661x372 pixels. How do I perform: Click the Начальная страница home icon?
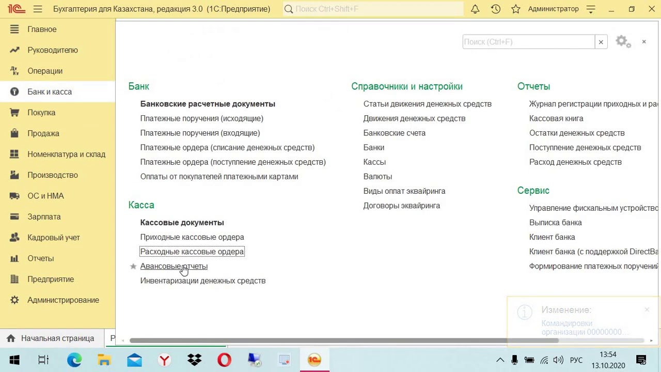[x=11, y=338]
